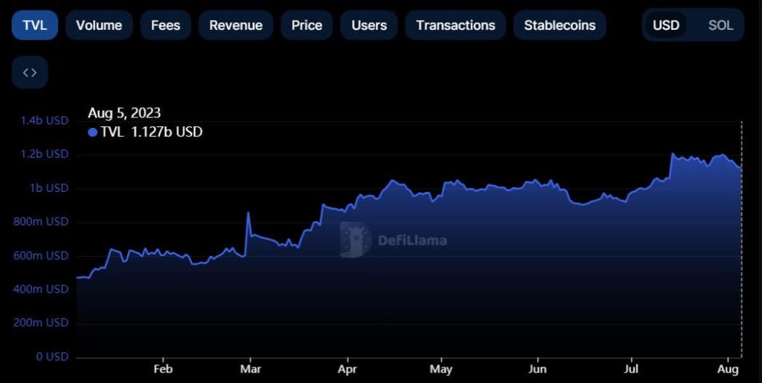Viewport: 762px width, 383px height.
Task: Click the May label on x-axis
Action: pos(441,370)
